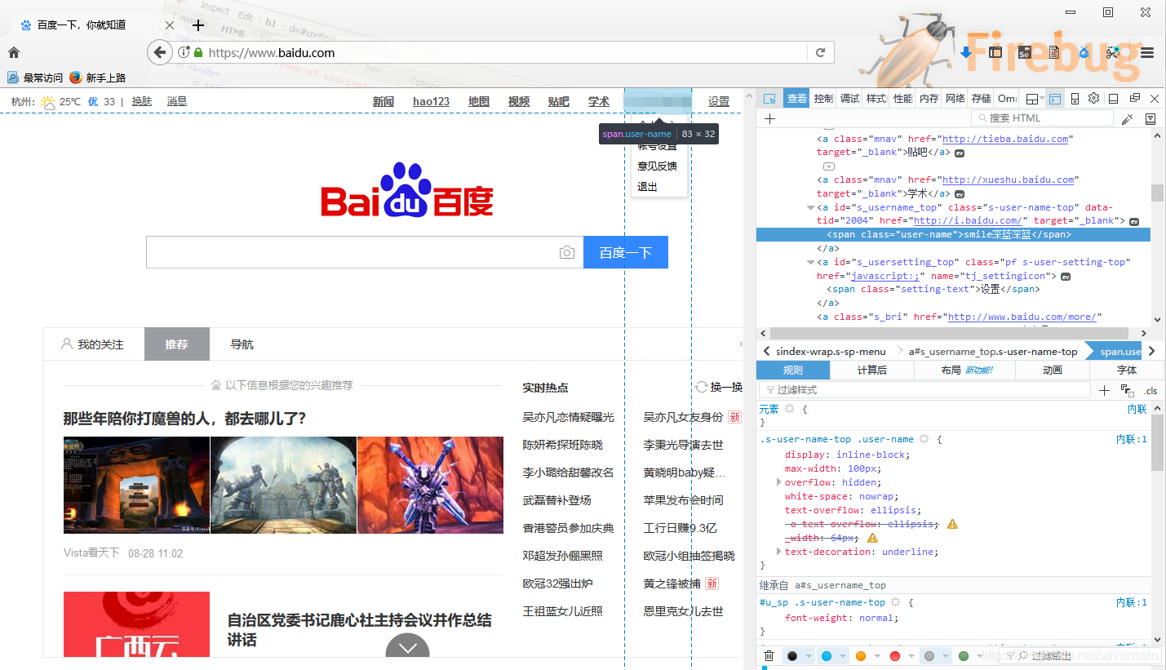This screenshot has width=1166, height=670.
Task: Toggle red console filter circle
Action: [895, 656]
